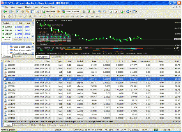Zoom in on the chart

[100, 11]
